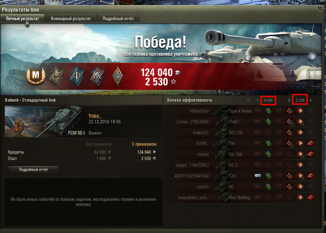Click the sword medal ribbon icon

(76, 76)
